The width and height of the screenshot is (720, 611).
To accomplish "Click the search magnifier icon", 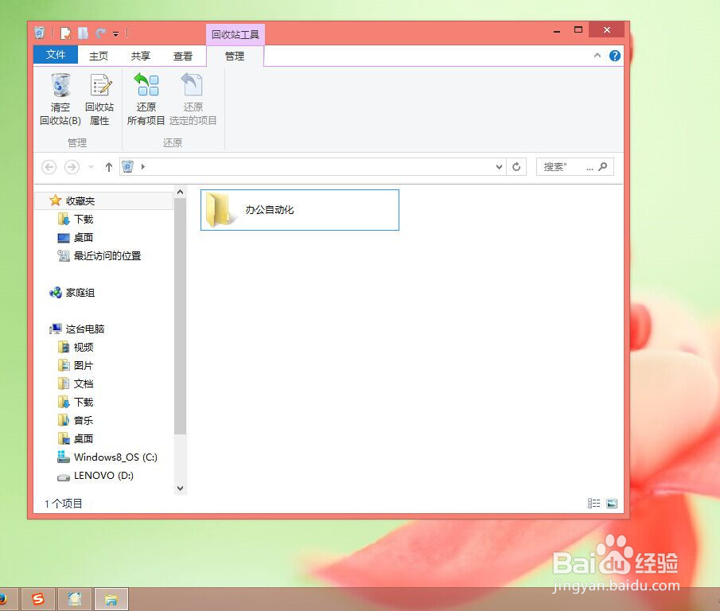I will pos(603,166).
